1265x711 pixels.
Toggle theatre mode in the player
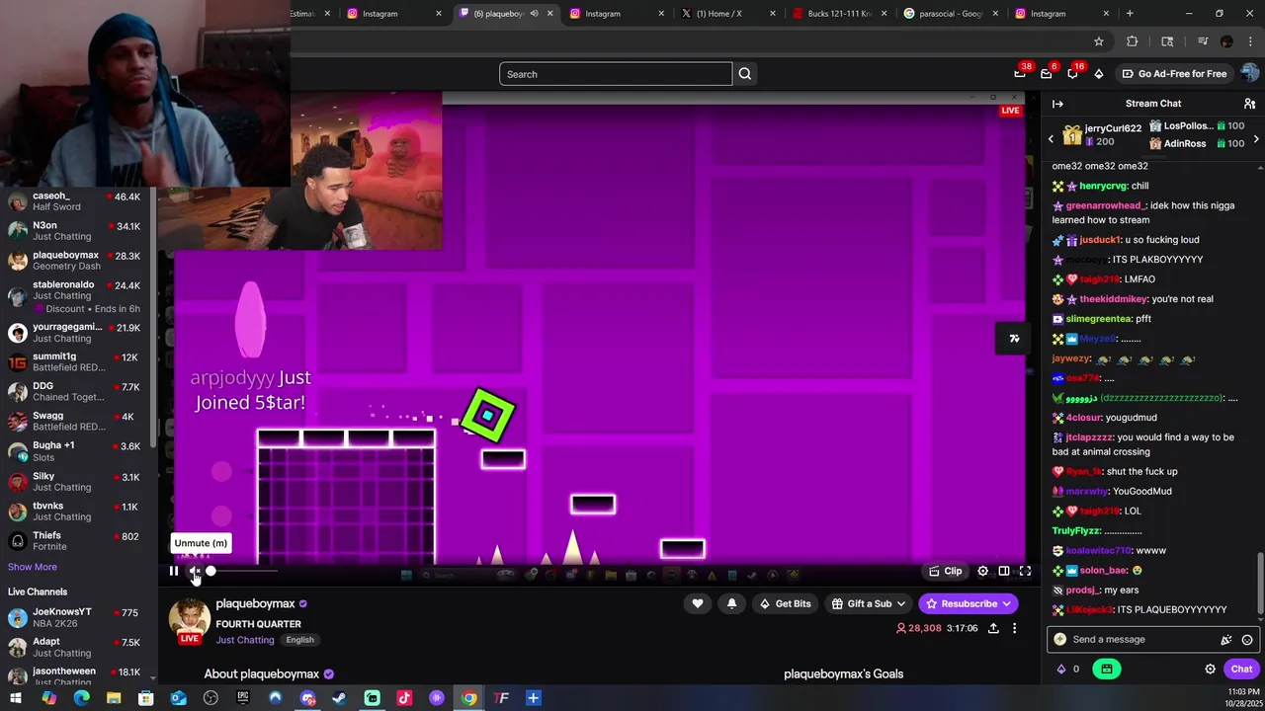pos(1004,571)
